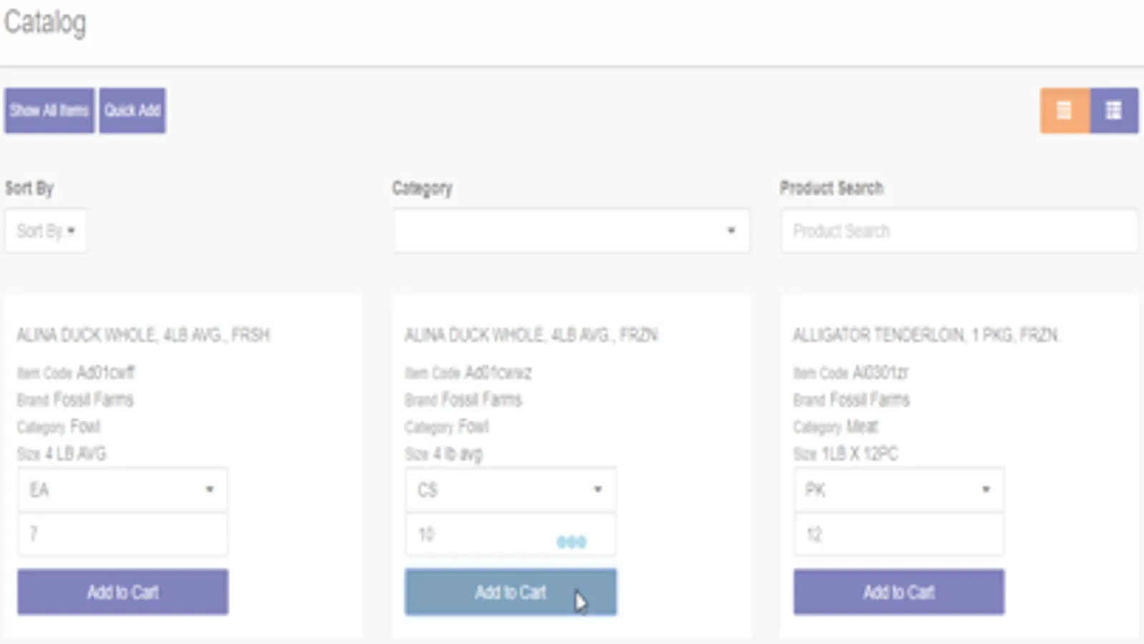Viewport: 1144px width, 644px height.
Task: Click quantity field containing 7
Action: (x=123, y=535)
